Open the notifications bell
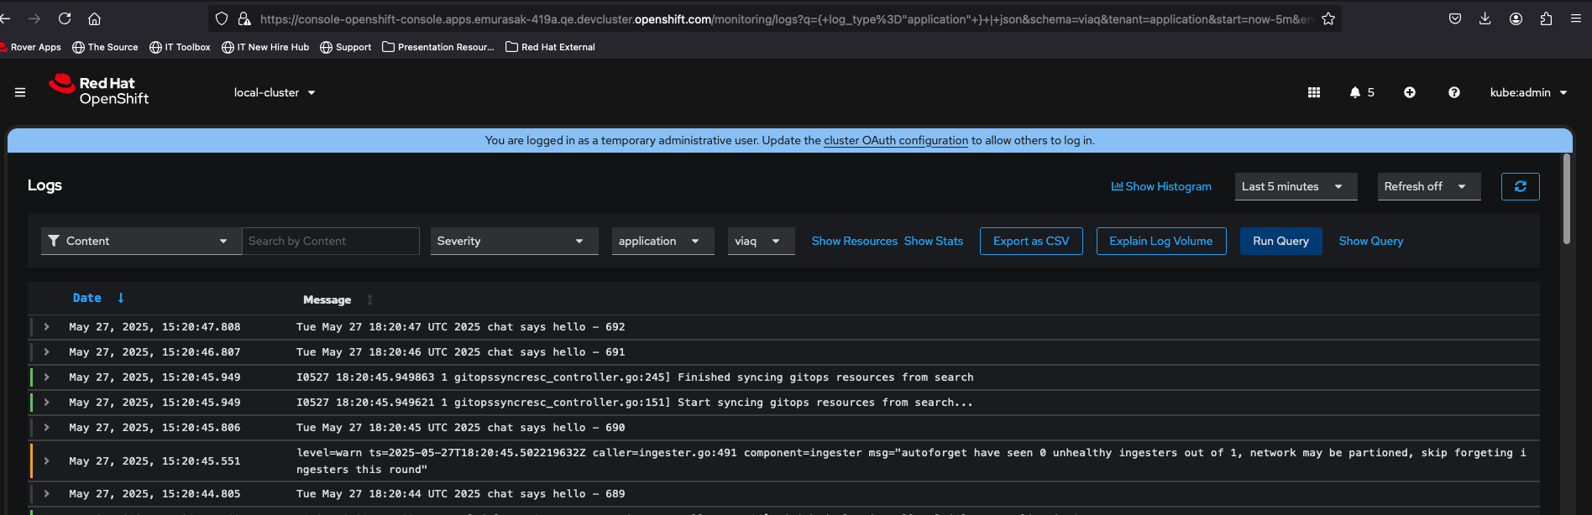 [x=1355, y=92]
